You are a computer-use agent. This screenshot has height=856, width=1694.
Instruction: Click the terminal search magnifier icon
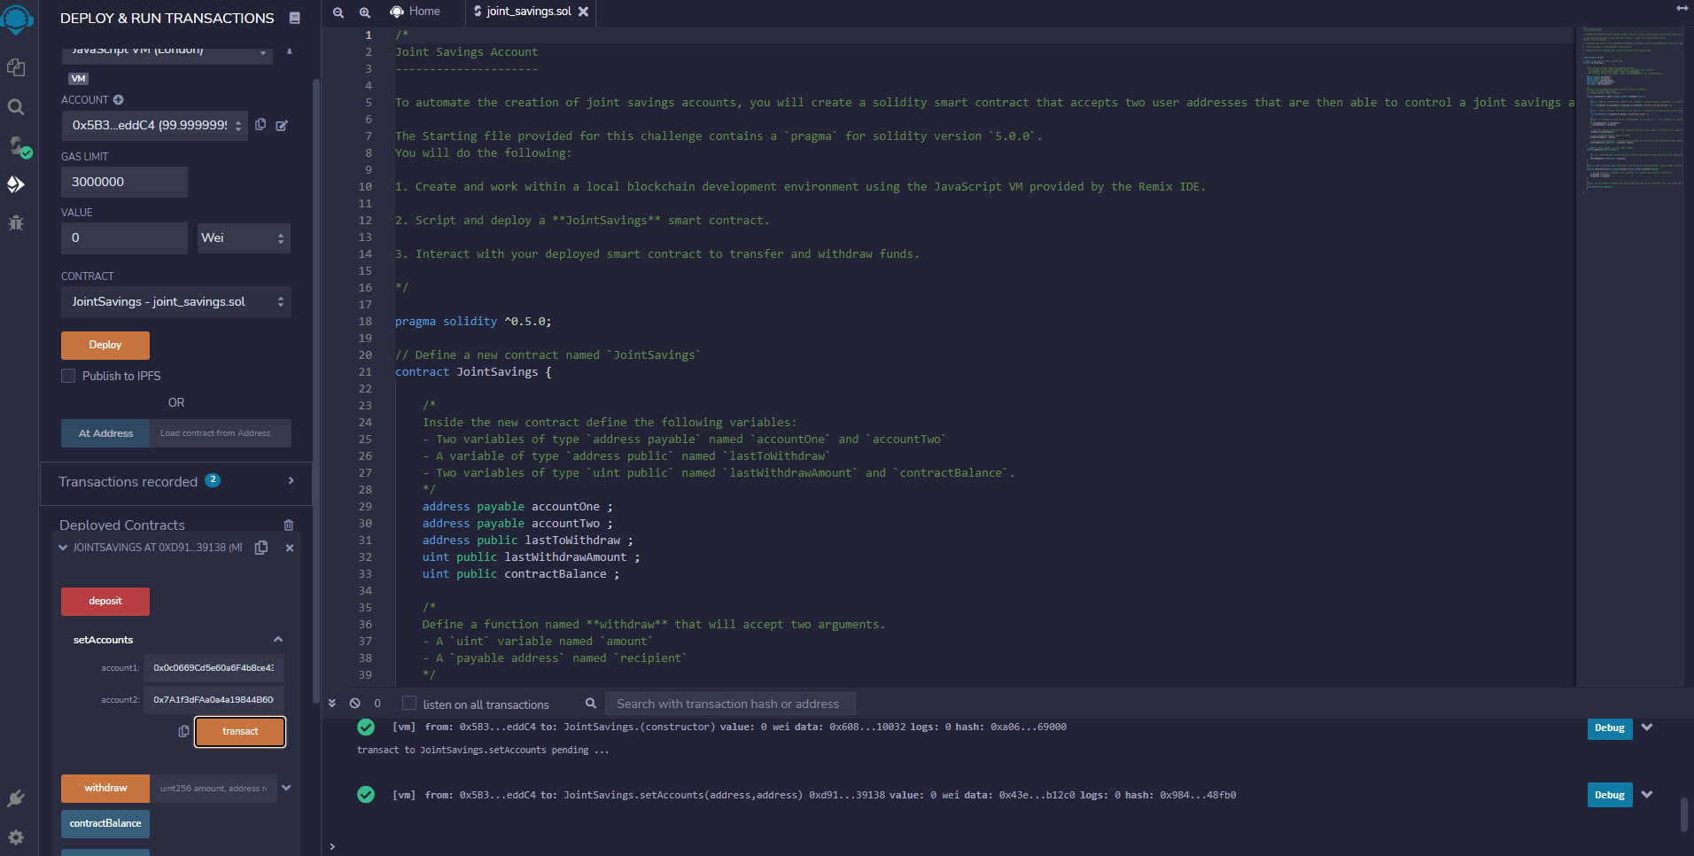click(x=591, y=704)
